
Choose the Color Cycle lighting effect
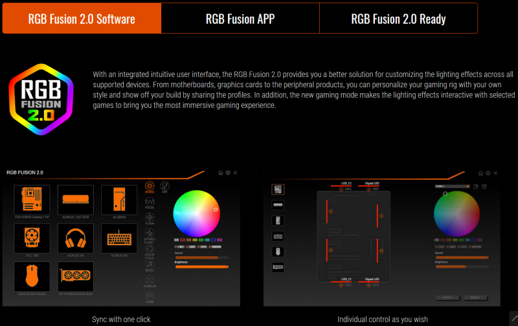pyautogui.click(x=150, y=252)
